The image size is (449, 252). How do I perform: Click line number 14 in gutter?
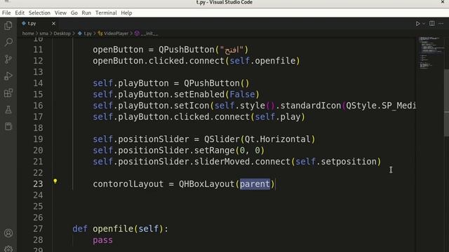coord(38,83)
